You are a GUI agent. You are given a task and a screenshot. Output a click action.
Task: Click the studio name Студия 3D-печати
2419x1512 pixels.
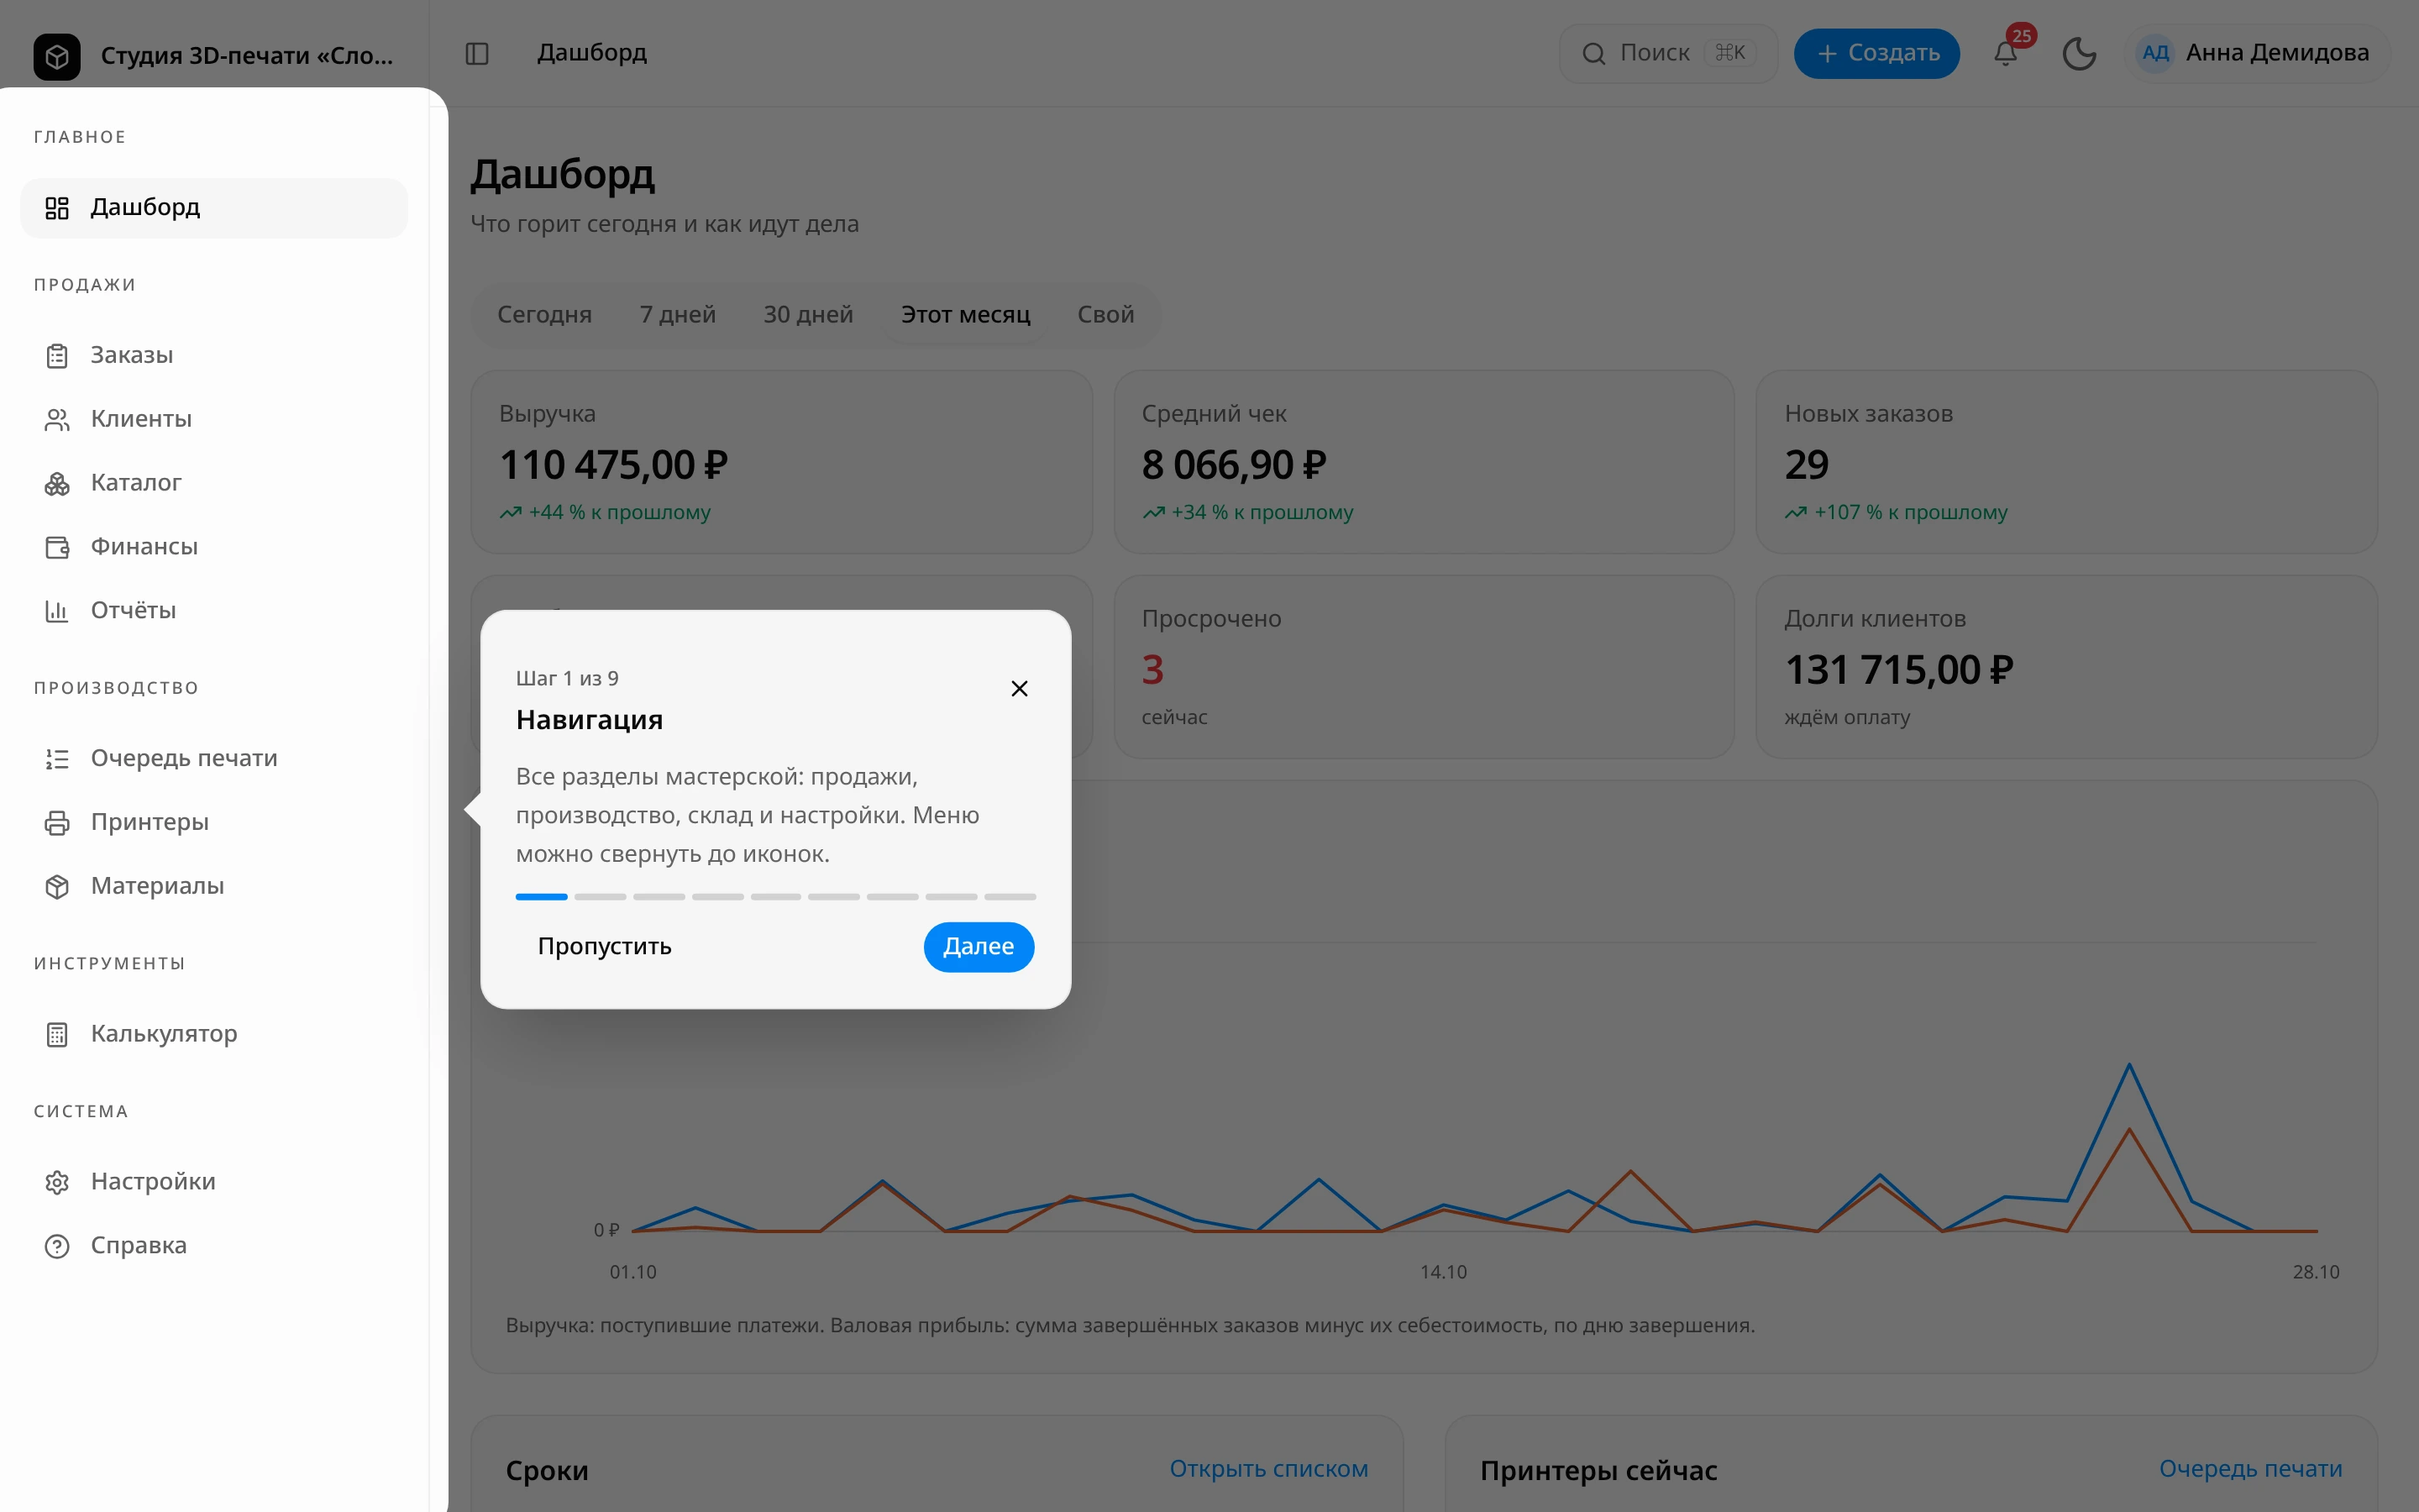pos(247,55)
